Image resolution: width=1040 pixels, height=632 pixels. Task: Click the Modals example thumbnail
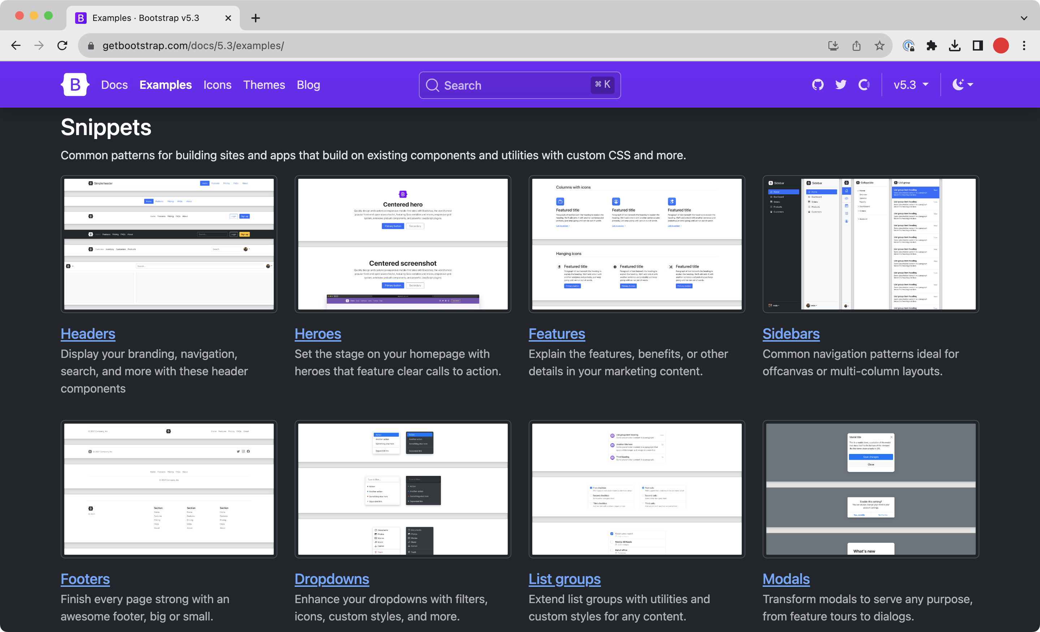tap(870, 489)
